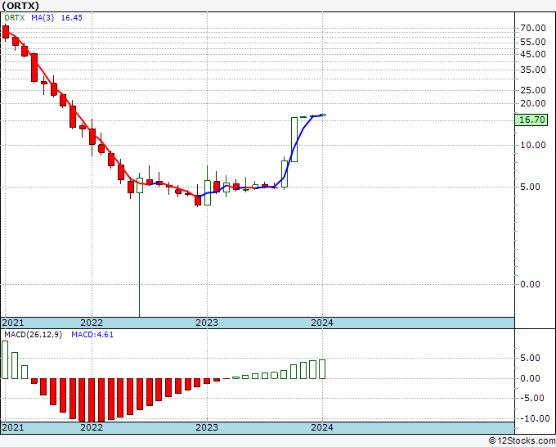
Task: Click the 10.00 price axis label
Action: point(533,145)
